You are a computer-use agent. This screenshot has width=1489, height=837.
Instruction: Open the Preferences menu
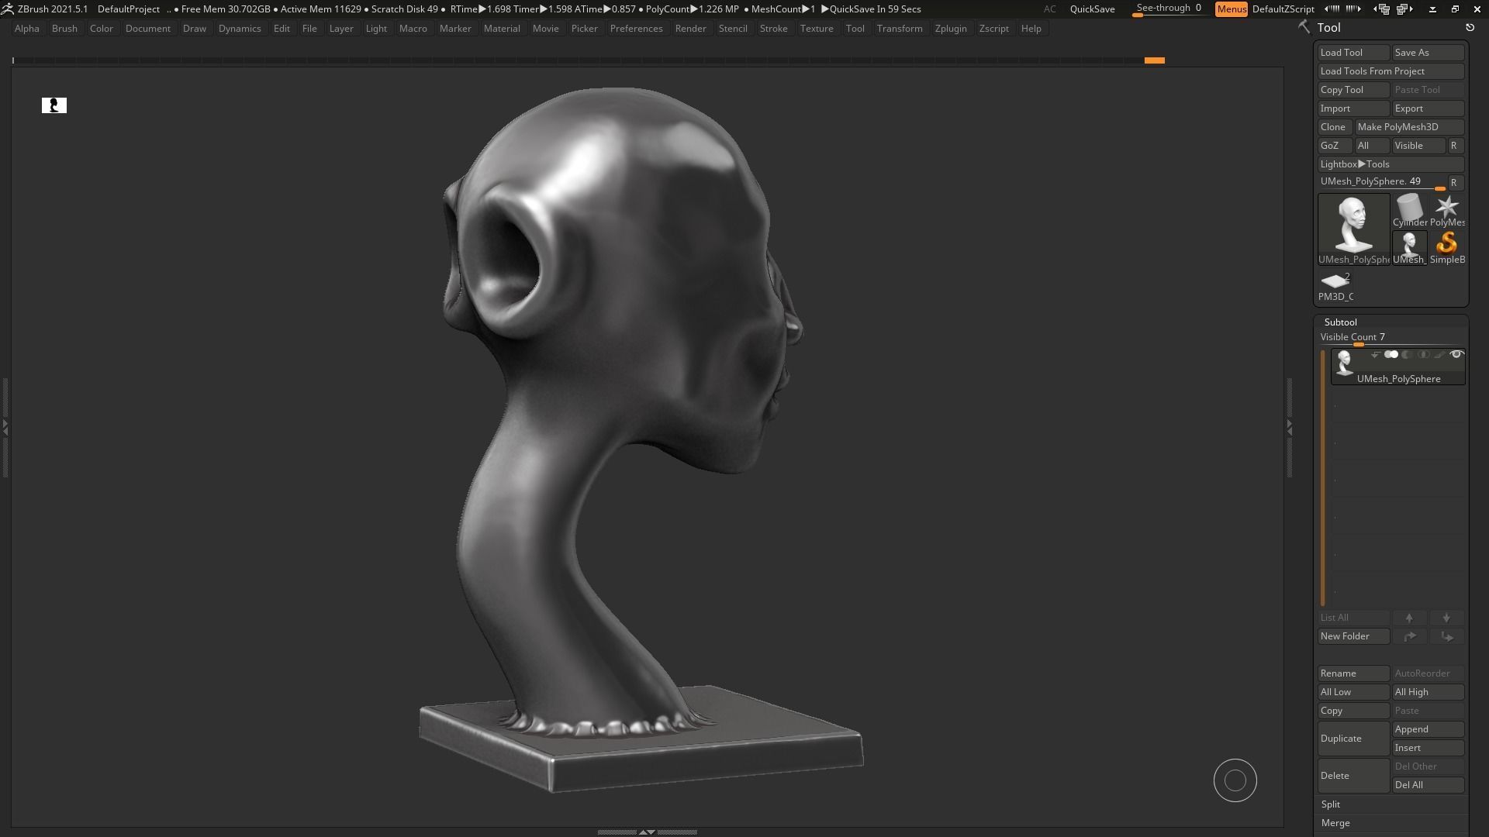coord(636,29)
